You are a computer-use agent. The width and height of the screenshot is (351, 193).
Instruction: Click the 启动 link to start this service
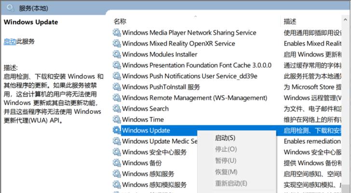[10, 41]
